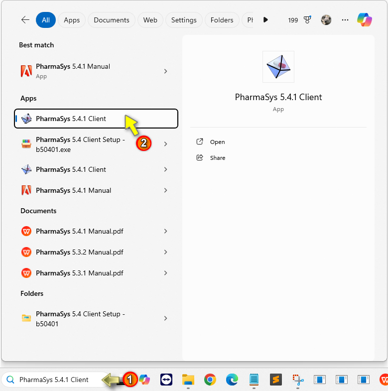This screenshot has height=391, width=388.
Task: Switch to the Apps filter tab
Action: [x=72, y=20]
